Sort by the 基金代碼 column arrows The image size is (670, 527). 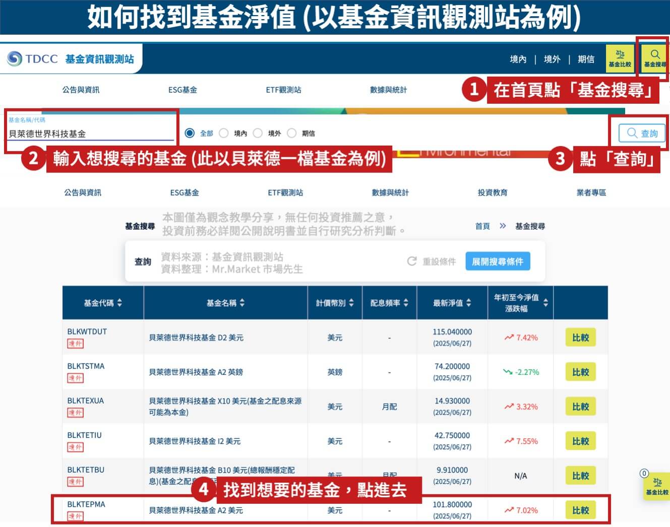click(119, 302)
